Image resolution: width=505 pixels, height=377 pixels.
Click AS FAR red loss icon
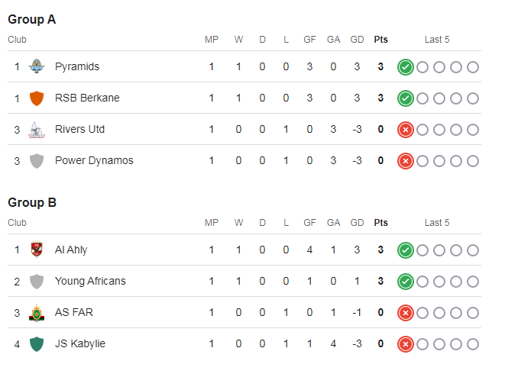point(406,313)
